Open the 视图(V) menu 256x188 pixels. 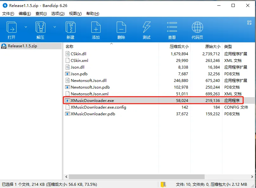pyautogui.click(x=75, y=14)
